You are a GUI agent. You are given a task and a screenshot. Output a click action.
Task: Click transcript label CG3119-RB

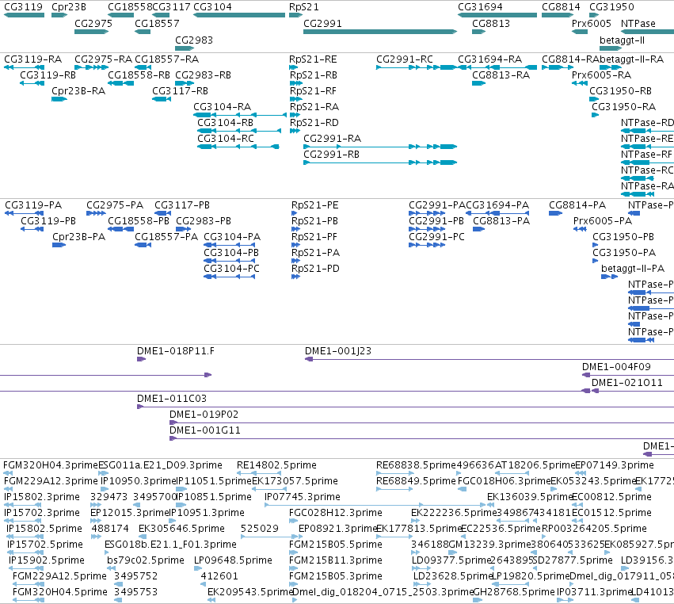(x=48, y=75)
